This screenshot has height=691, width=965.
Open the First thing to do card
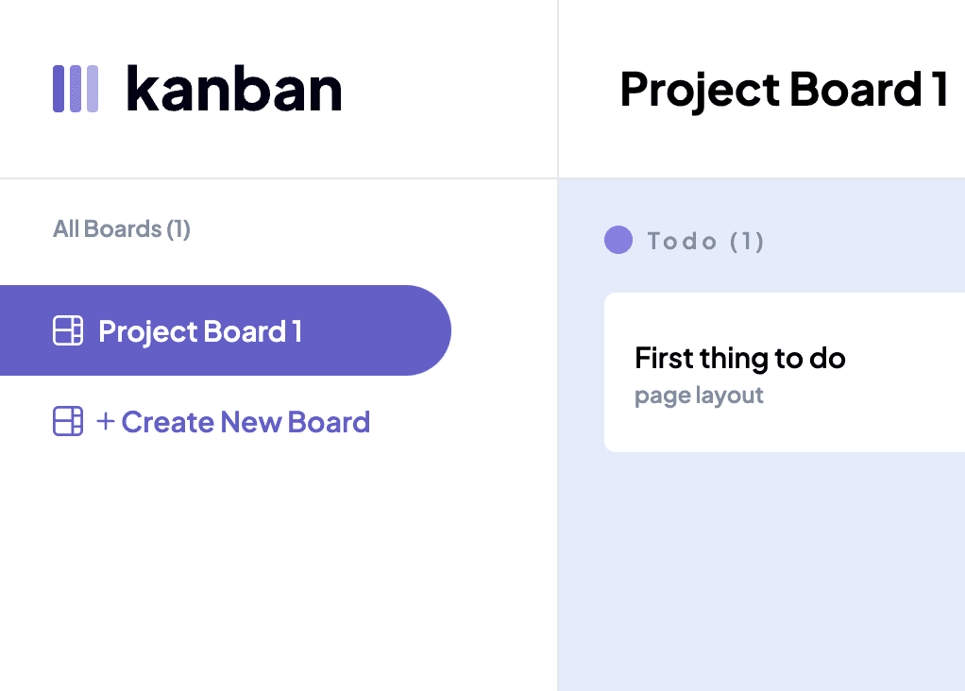[784, 372]
